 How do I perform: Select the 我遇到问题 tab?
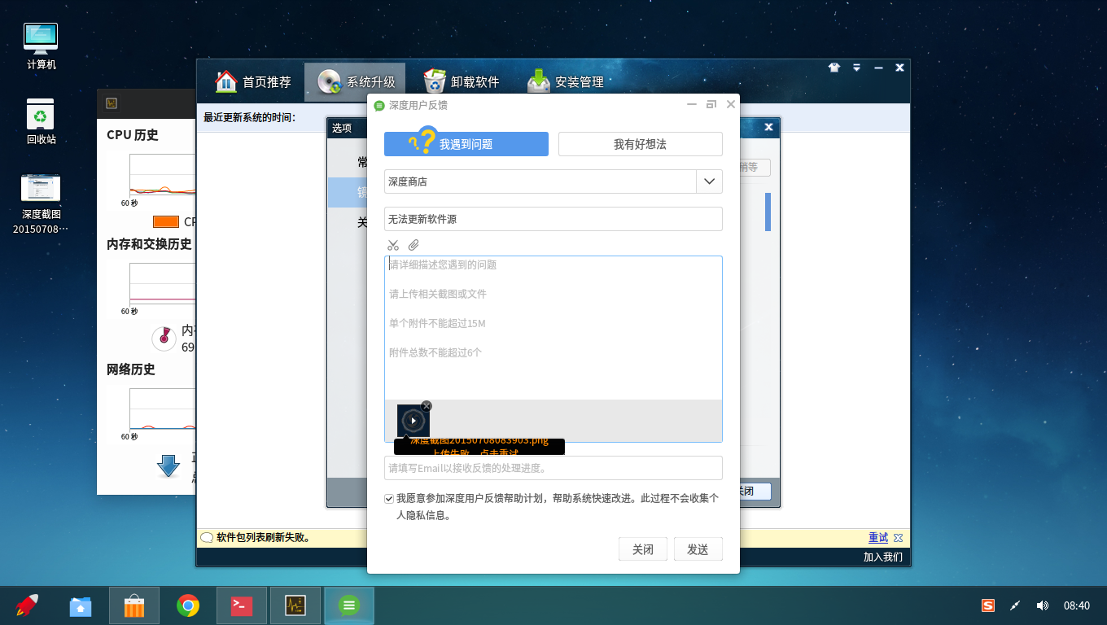click(466, 144)
